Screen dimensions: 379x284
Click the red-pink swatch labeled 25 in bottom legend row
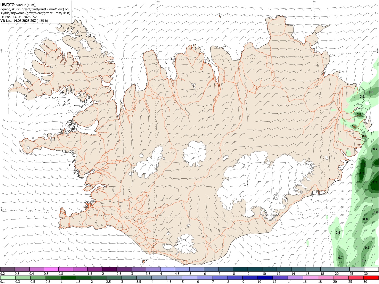tap(356, 278)
